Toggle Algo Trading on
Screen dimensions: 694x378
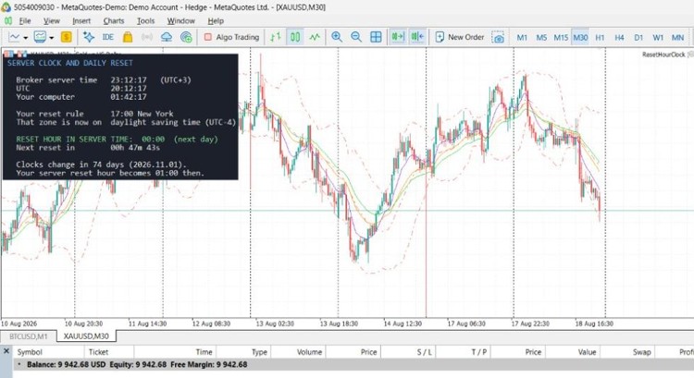tap(232, 37)
